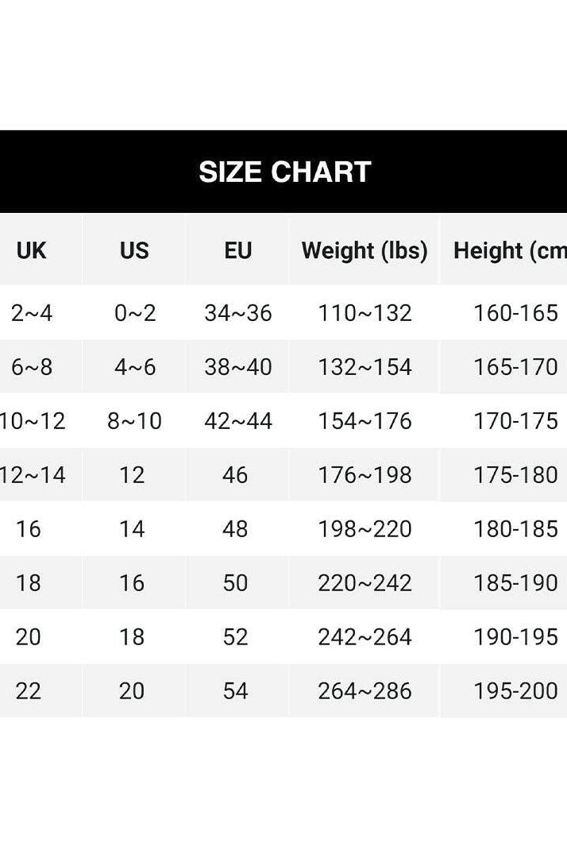Select the UK column header
567x847 pixels.
pyautogui.click(x=32, y=251)
